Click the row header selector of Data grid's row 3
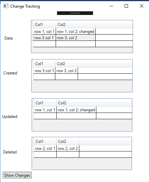 (x=32, y=38)
